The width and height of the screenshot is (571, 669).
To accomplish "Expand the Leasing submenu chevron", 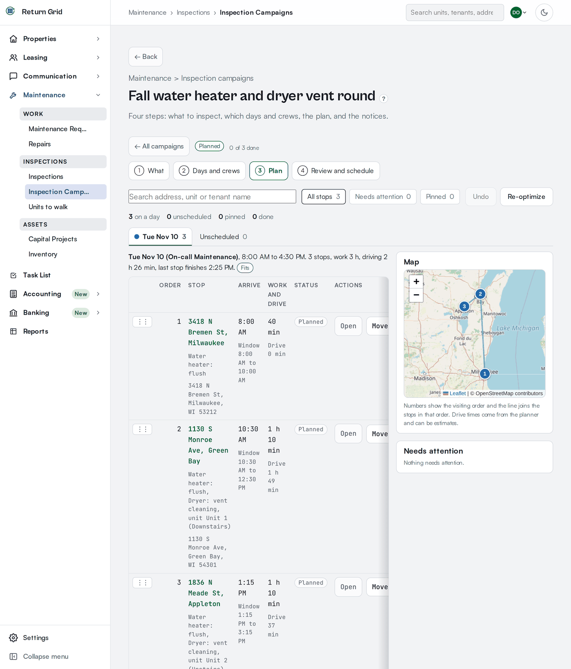I will tap(98, 57).
